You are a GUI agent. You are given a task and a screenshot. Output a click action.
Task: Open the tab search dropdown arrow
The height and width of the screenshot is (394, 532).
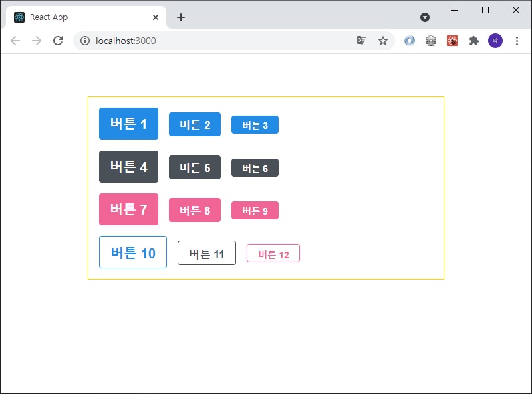pos(425,17)
